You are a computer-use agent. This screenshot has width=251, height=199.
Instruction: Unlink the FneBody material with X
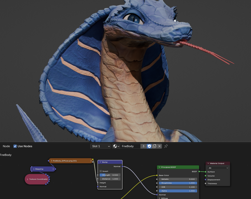tap(159, 146)
